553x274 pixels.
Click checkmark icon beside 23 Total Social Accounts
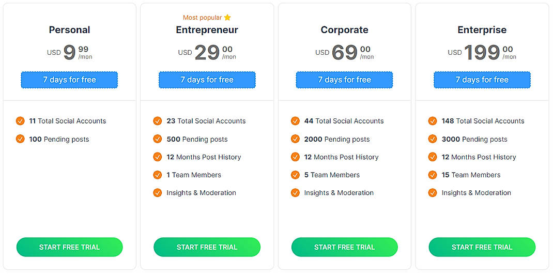pyautogui.click(x=158, y=121)
